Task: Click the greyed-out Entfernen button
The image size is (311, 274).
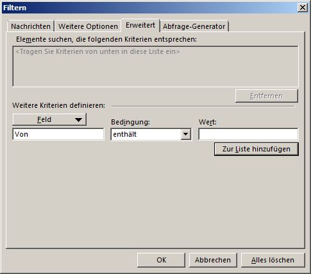Action: [x=267, y=96]
